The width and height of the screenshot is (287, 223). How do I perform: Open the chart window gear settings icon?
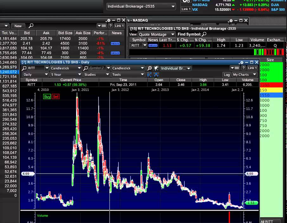(x=241, y=62)
